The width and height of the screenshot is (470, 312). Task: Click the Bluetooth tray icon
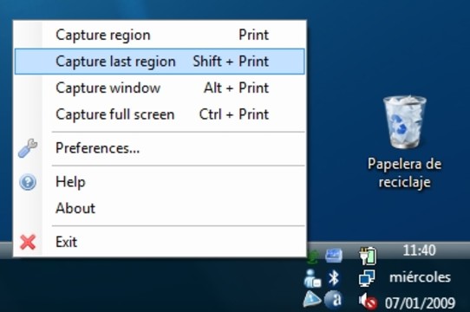tap(333, 278)
